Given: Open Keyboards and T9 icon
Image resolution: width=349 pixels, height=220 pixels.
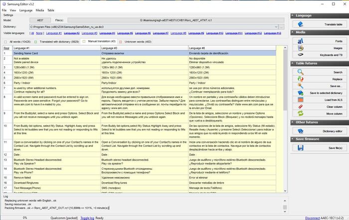Looking at the screenshot, I should point(301,55).
